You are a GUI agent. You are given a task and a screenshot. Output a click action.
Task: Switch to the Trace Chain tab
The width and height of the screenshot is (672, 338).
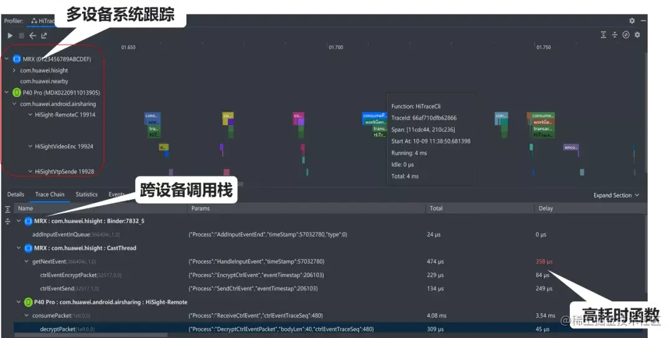click(50, 194)
